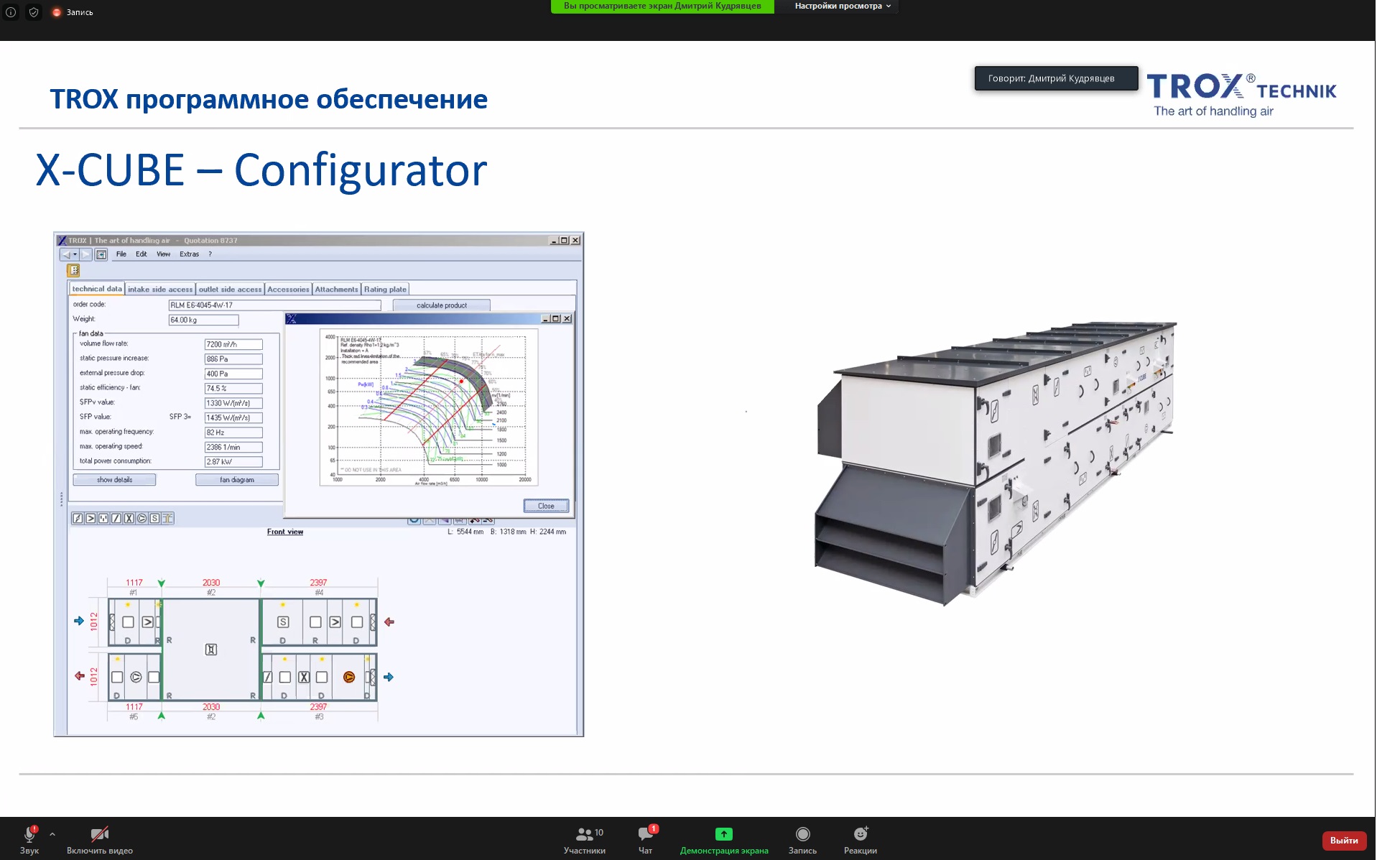Click the calculate product button
1377x860 pixels.
442,305
